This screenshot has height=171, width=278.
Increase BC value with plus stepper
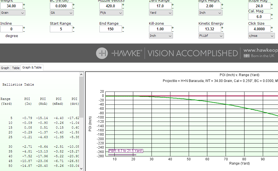coord(74,4)
